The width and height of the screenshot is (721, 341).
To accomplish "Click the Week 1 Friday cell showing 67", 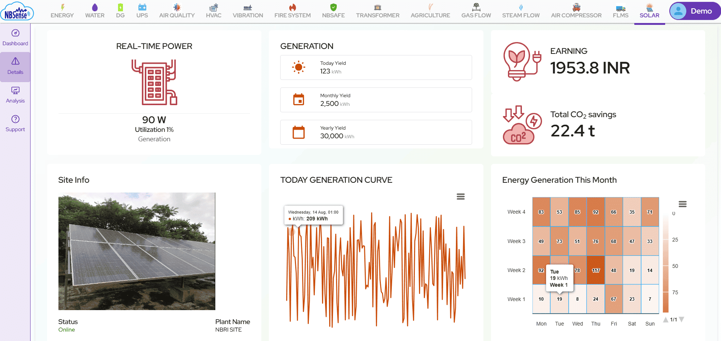I will [x=614, y=299].
